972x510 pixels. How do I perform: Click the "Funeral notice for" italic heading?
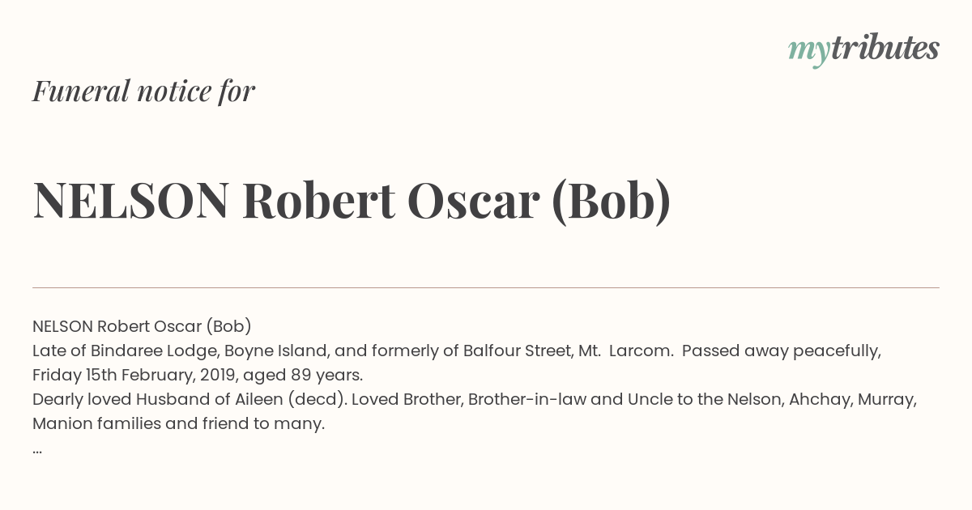click(143, 91)
